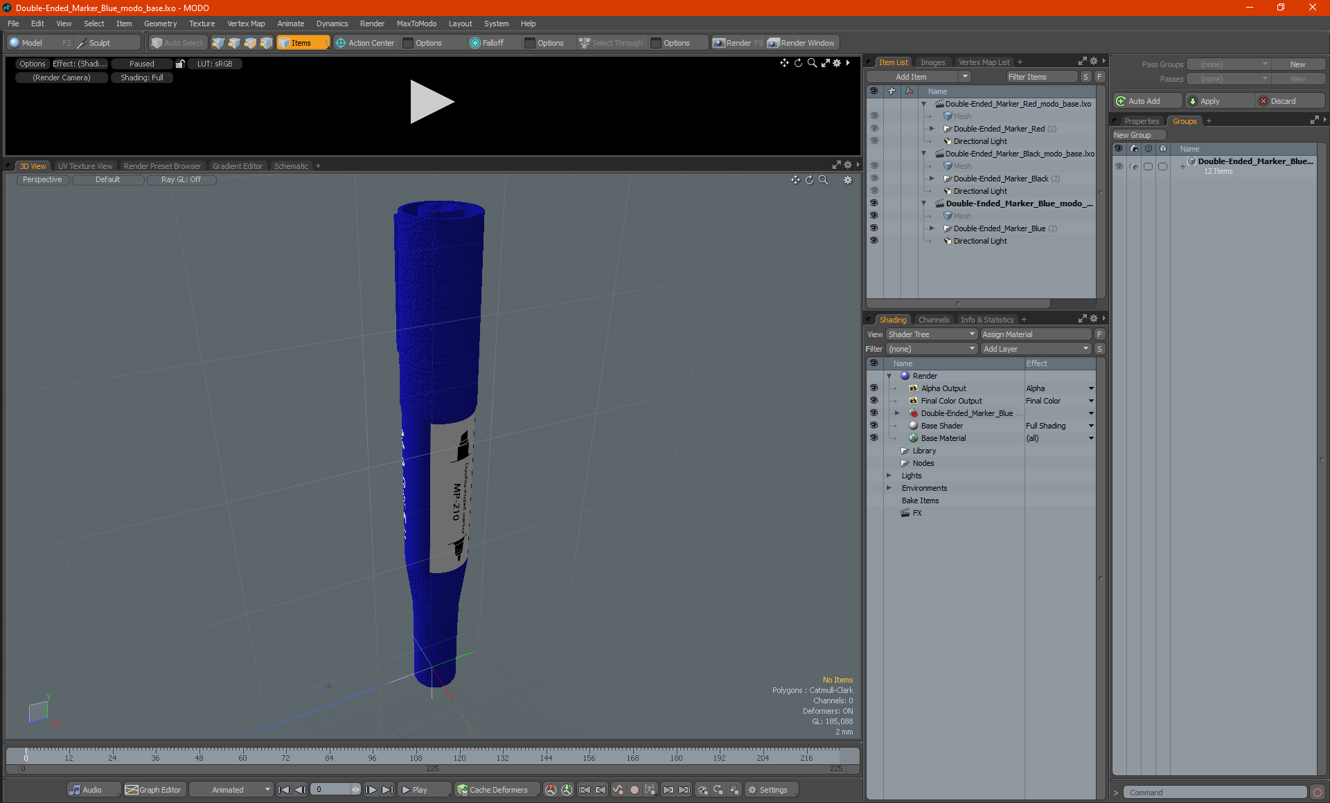Toggle visibility of Double-Ended_Marker_Blue group item
This screenshot has width=1330, height=803.
pyautogui.click(x=874, y=228)
